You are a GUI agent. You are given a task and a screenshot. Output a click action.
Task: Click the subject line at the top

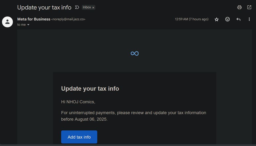pos(44,7)
